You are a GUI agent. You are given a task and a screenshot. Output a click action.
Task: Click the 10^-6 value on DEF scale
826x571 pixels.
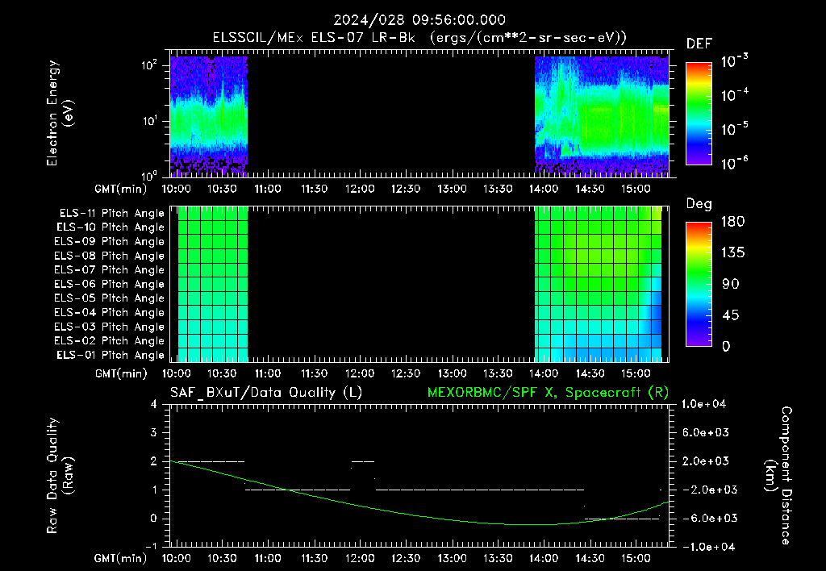coord(734,162)
